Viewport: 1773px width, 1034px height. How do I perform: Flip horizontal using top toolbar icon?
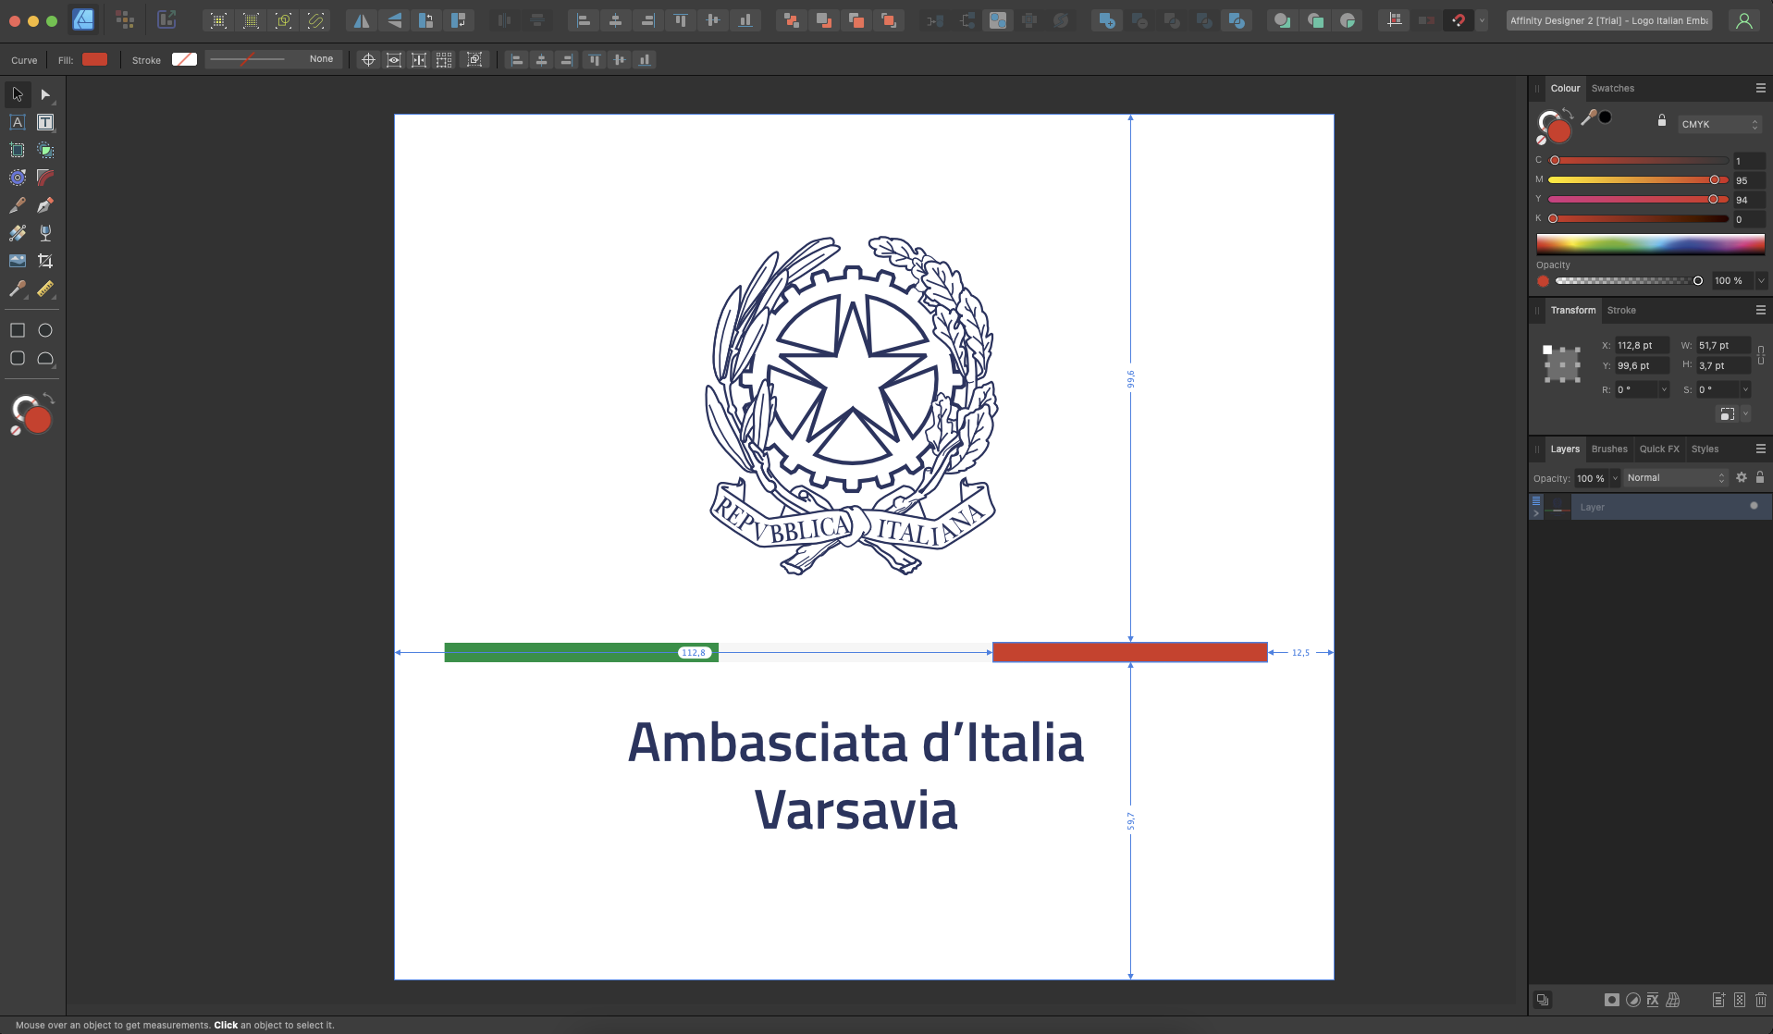(x=362, y=20)
